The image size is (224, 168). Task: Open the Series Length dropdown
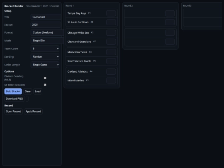[x=45, y=65]
